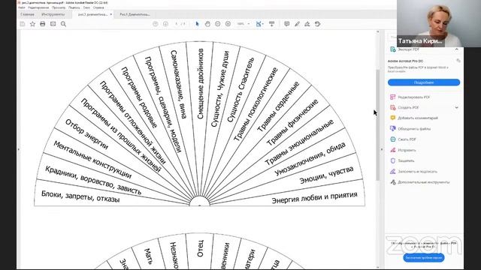
Task: Click the Read mode scrolling icon
Action: [272, 24]
